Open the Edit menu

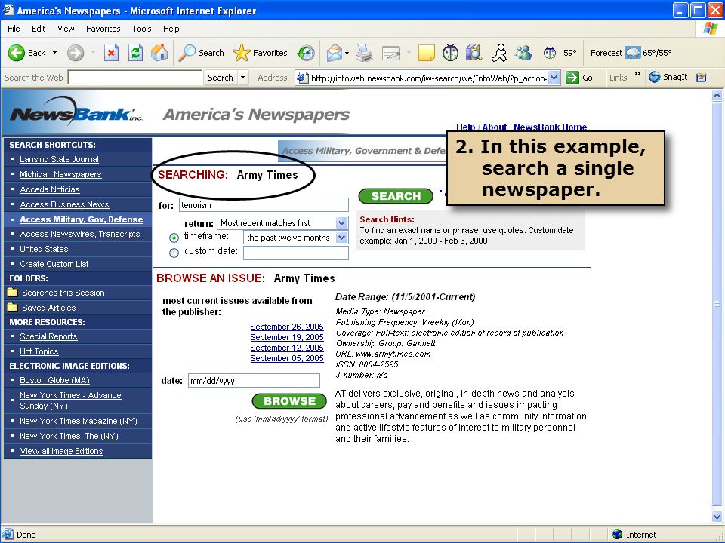39,29
